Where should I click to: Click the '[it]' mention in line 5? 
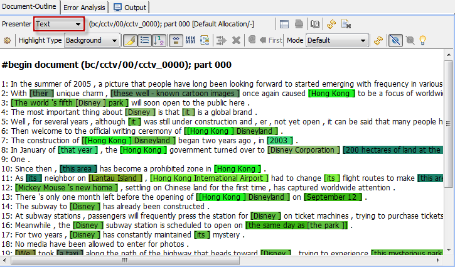[134, 122]
